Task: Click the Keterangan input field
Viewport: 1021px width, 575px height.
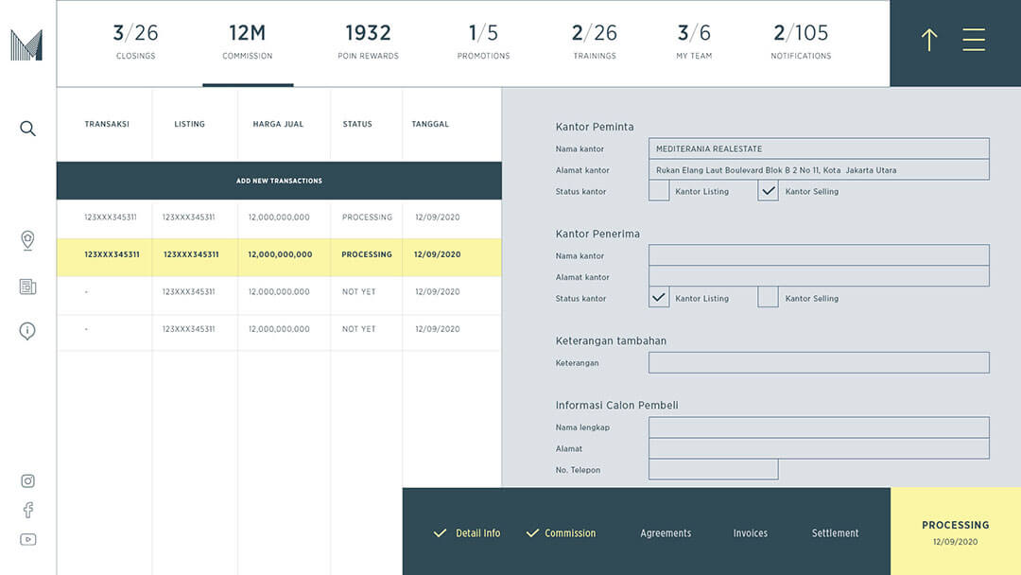Action: click(819, 362)
